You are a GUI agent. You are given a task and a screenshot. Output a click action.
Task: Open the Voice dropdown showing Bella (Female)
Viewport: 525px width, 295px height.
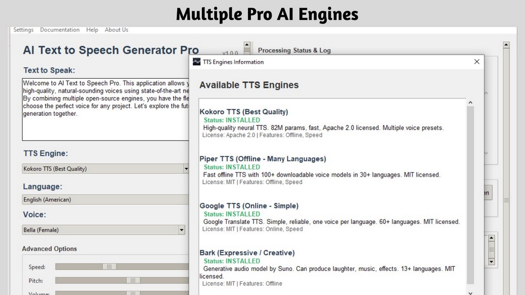[x=183, y=230]
